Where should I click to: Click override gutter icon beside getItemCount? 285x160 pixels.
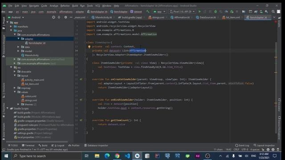pos(81,120)
